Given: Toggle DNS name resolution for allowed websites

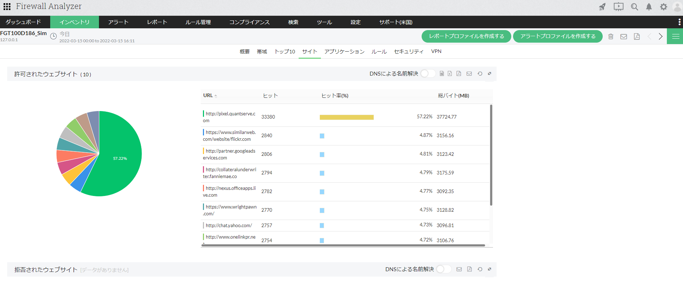Looking at the screenshot, I should pos(428,73).
